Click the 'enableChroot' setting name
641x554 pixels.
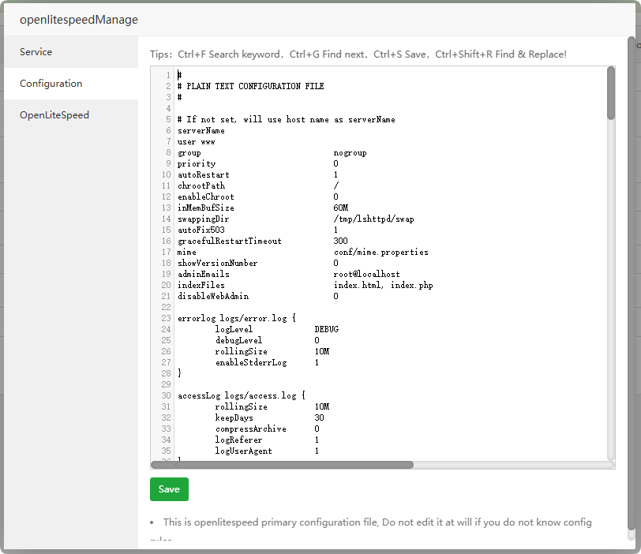pyautogui.click(x=205, y=197)
